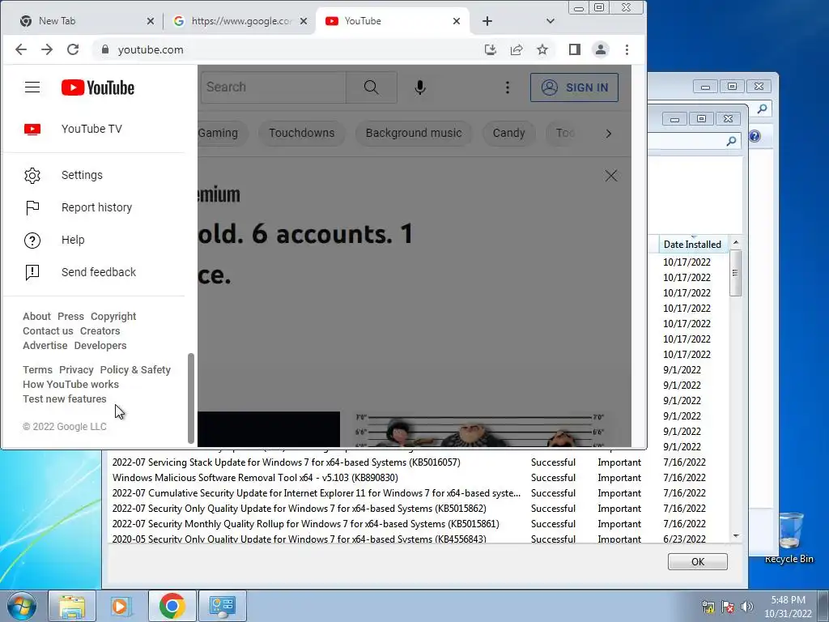The image size is (829, 622).
Task: Click the help question mark in background window
Action: (755, 136)
